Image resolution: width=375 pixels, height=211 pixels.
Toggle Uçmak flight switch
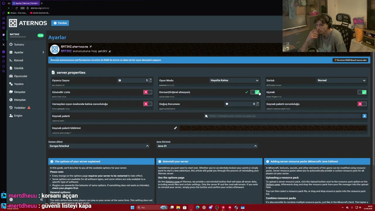click(x=362, y=92)
